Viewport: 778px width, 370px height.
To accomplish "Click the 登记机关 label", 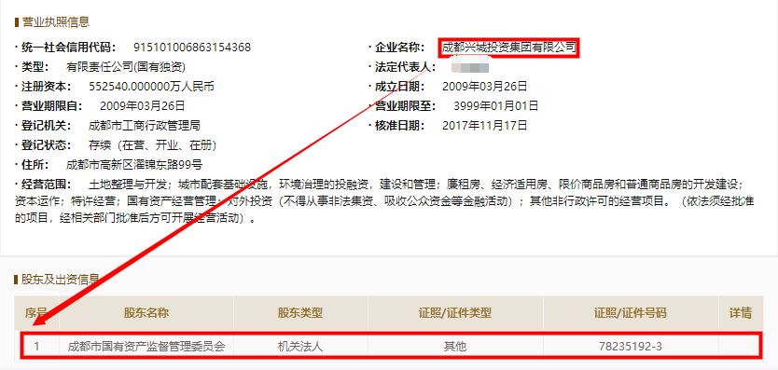I will coord(47,126).
